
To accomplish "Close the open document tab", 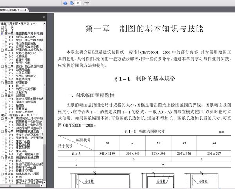I will (x=25, y=10).
